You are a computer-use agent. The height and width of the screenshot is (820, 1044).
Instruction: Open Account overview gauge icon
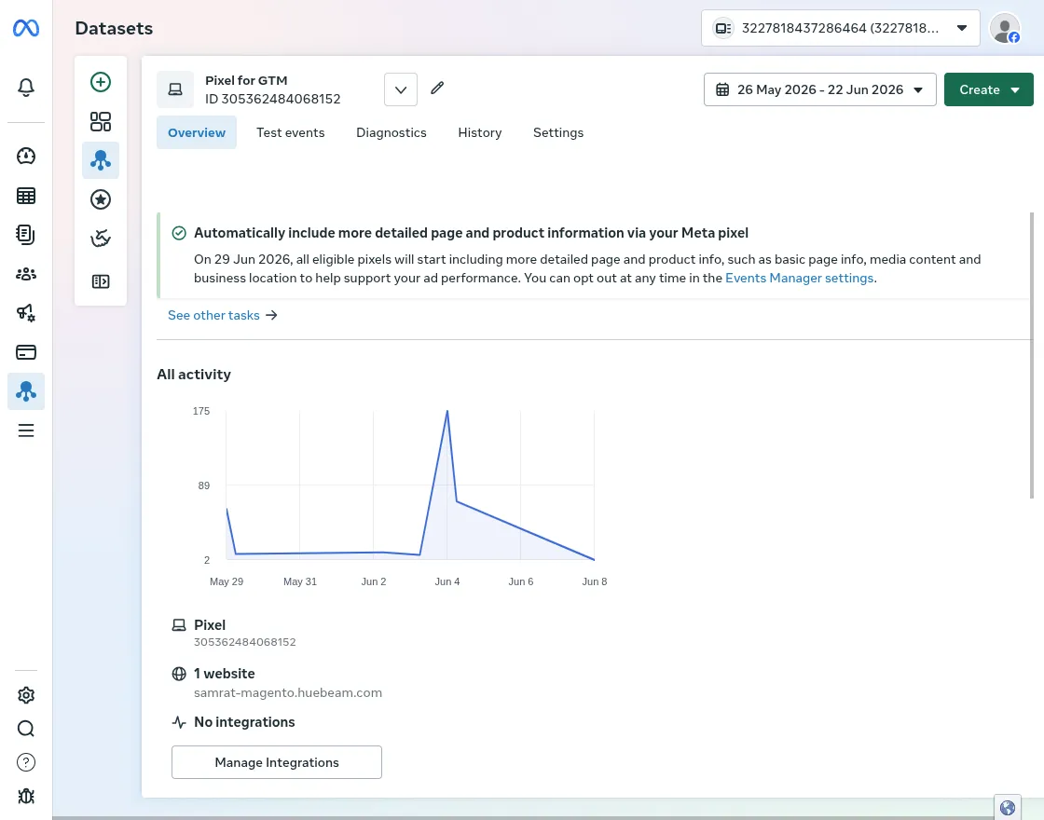tap(26, 156)
